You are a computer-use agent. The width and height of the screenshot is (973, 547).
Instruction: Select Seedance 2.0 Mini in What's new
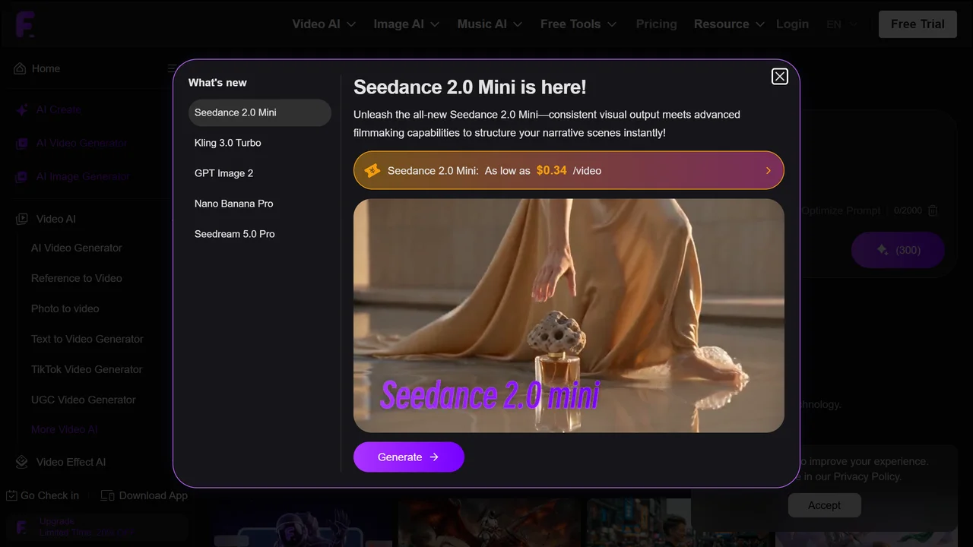[x=260, y=112]
